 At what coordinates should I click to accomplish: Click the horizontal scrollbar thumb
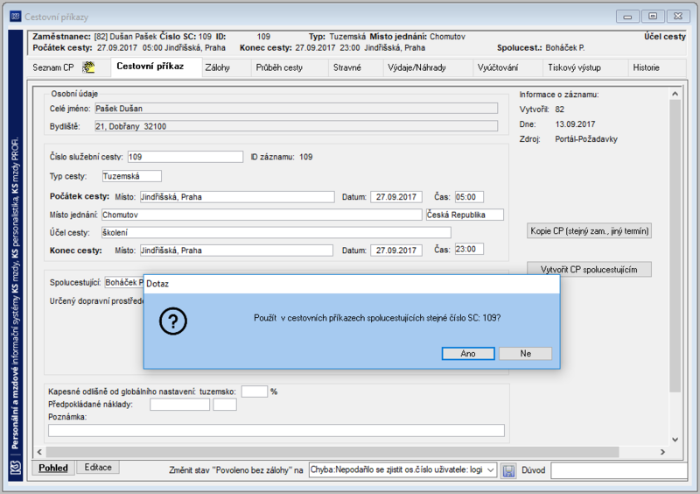[332, 452]
